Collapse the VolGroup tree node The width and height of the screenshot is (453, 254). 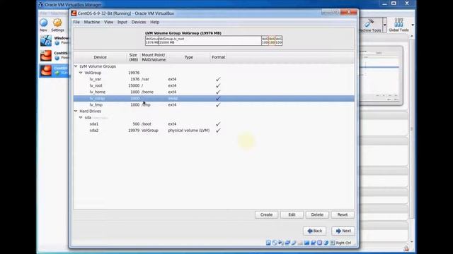(x=81, y=73)
